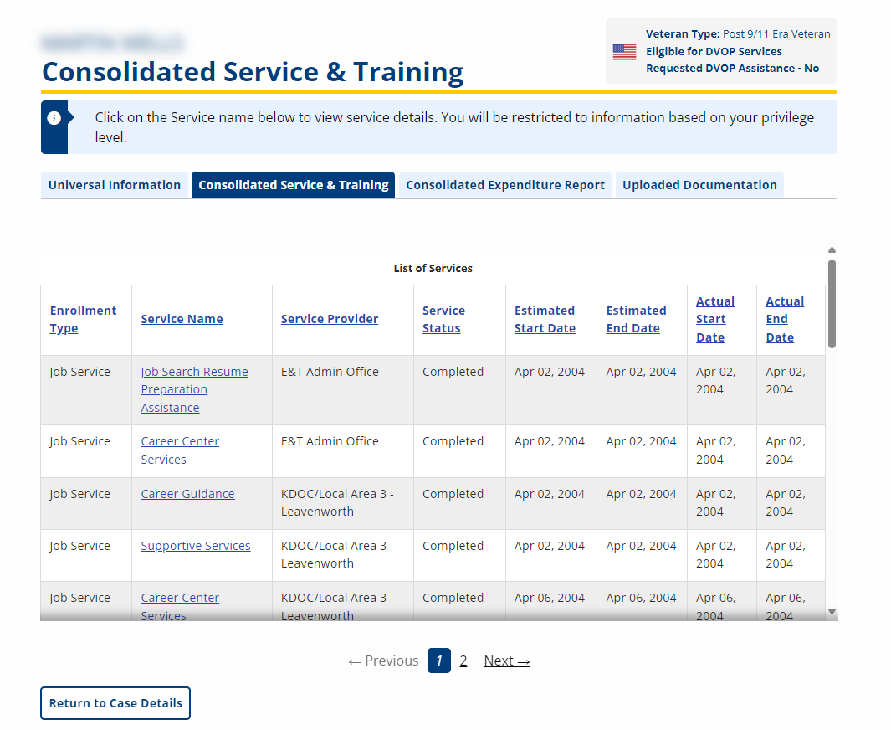Click Job Service in the Supportive Services row
This screenshot has width=891, height=730.
coord(79,546)
